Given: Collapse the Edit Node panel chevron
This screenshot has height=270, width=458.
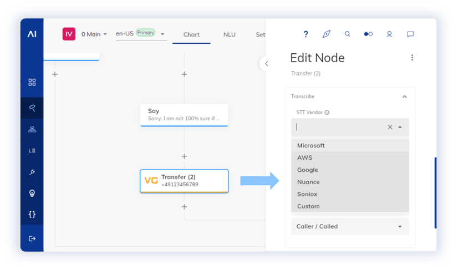Looking at the screenshot, I should pyautogui.click(x=266, y=63).
